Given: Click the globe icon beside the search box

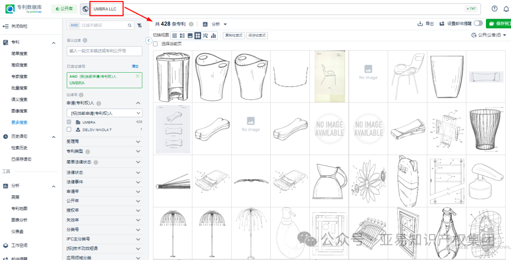Looking at the screenshot, I should click(85, 9).
